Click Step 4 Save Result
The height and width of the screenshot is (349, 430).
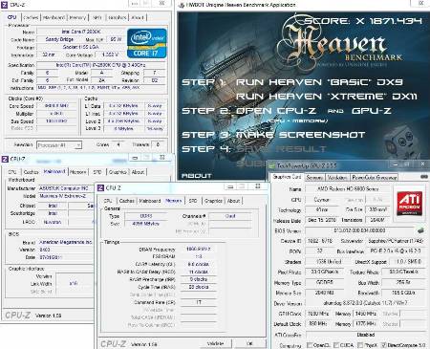pos(254,149)
